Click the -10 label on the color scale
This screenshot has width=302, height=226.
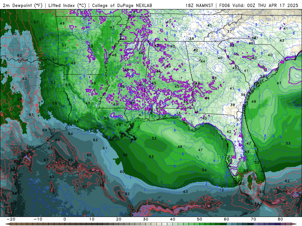[38, 219]
